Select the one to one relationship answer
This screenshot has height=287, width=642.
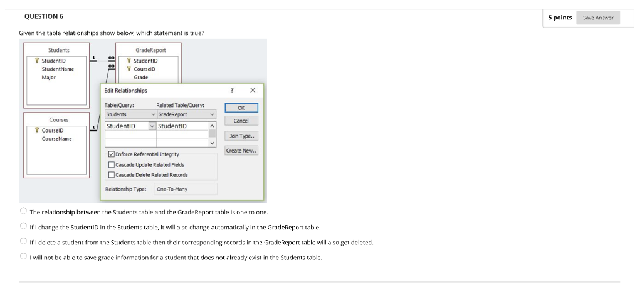(24, 211)
